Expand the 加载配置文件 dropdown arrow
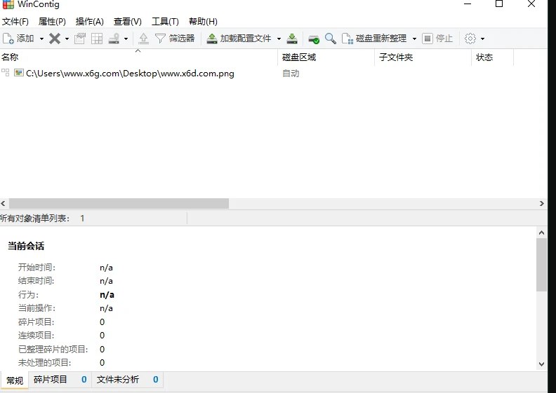This screenshot has width=556, height=393. pos(279,39)
